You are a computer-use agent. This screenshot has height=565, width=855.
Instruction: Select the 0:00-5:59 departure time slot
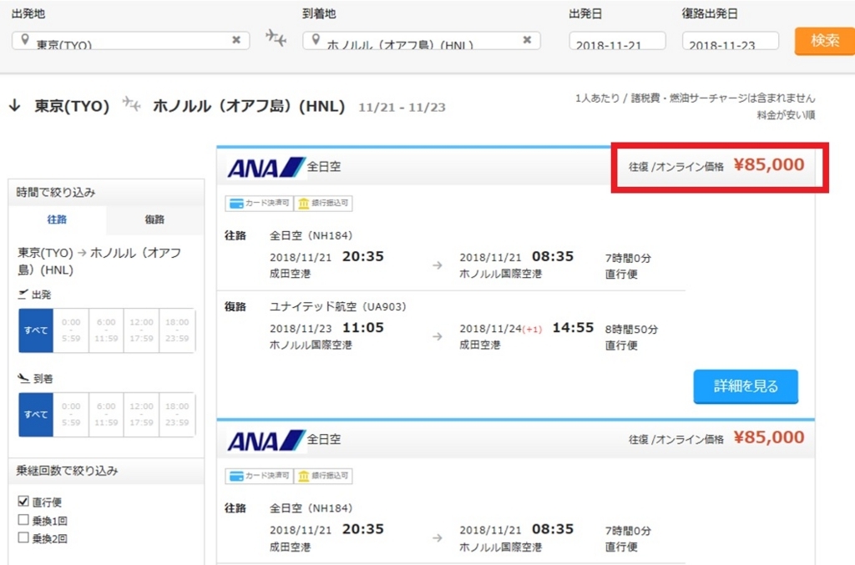(x=71, y=330)
